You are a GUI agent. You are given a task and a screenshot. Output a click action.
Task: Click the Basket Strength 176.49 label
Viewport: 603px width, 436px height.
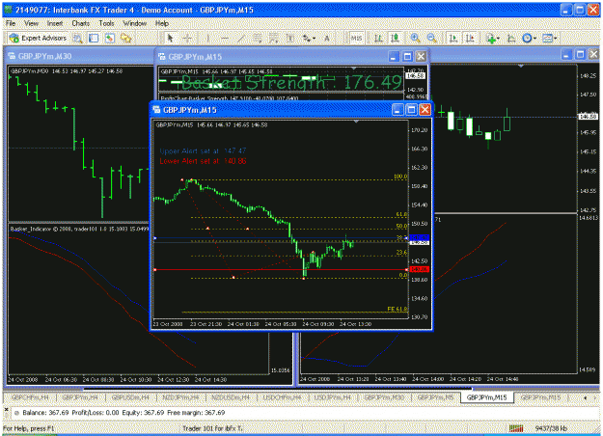pos(291,82)
